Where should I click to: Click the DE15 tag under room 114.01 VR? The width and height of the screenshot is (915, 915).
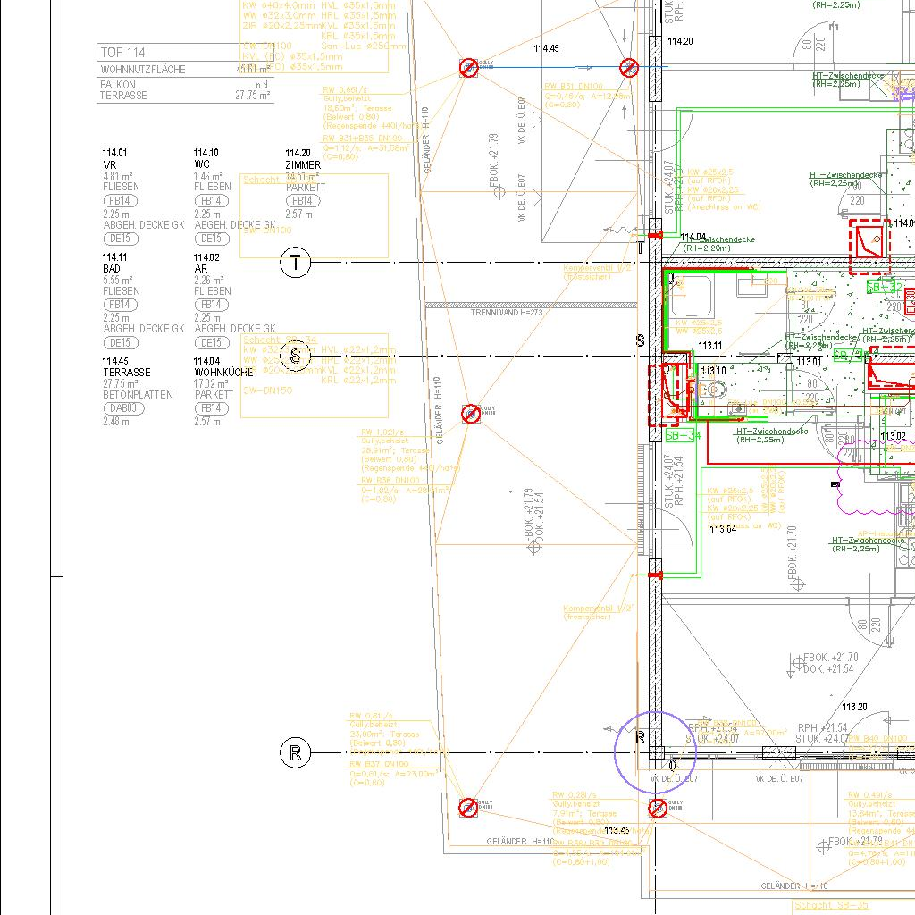(x=121, y=239)
